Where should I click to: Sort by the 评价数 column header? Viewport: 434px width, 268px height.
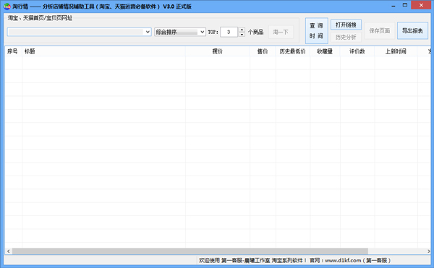(357, 51)
